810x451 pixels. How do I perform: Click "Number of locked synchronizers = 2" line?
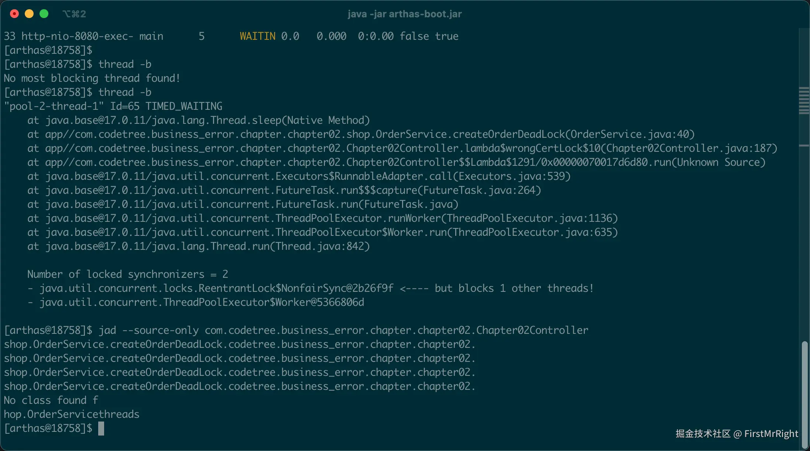127,274
